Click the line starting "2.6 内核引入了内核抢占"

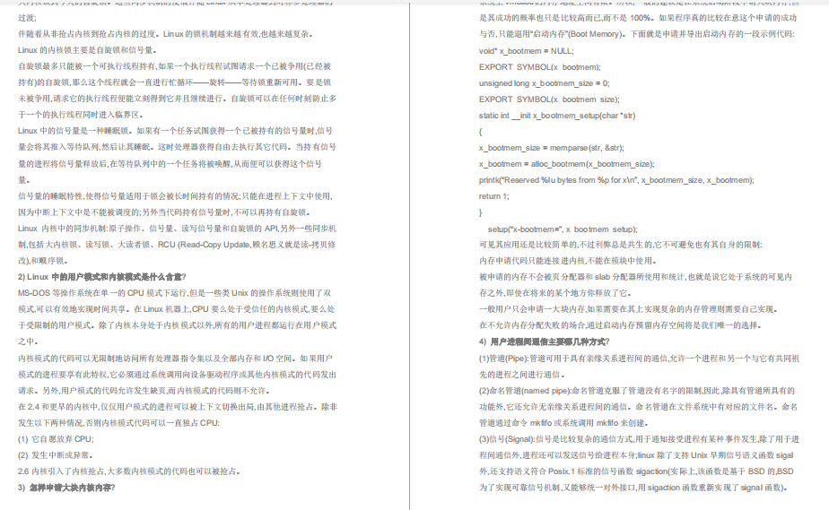(x=130, y=471)
